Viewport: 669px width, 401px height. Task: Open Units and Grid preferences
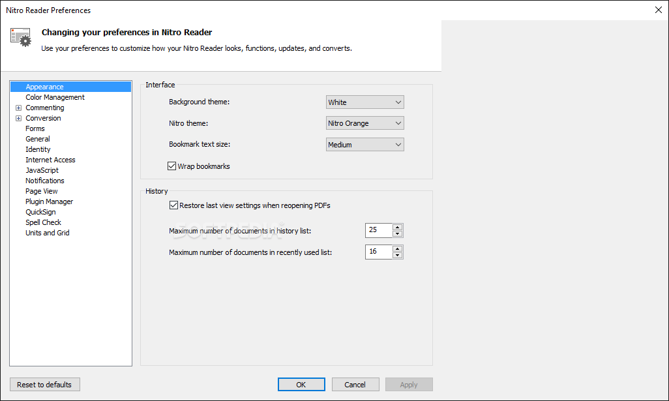48,233
